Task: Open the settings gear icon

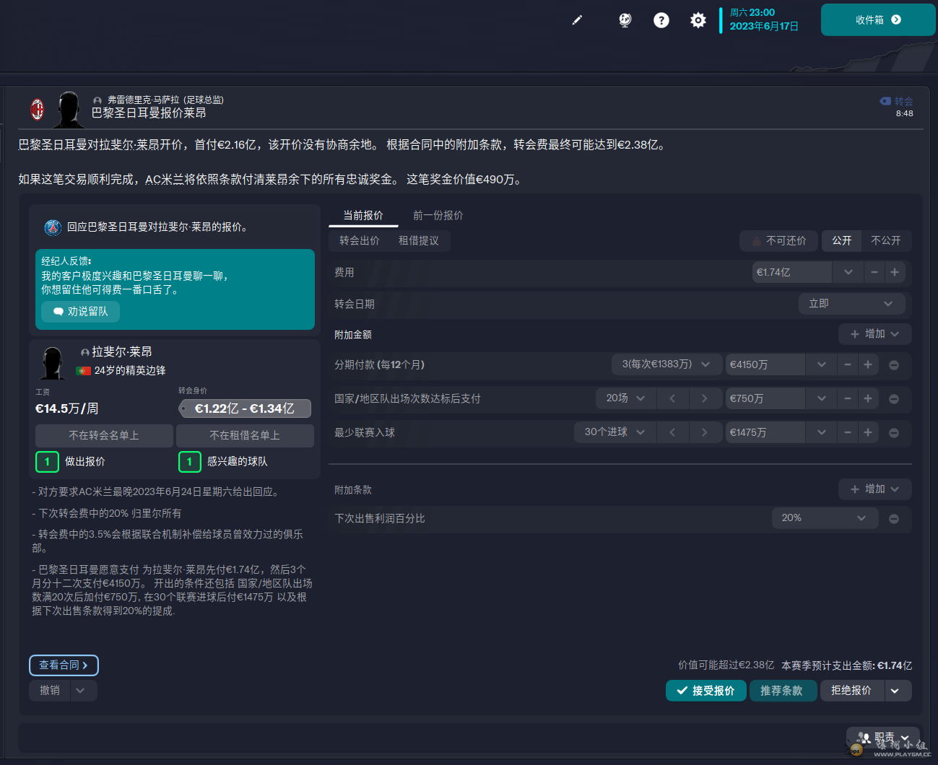Action: pos(698,20)
